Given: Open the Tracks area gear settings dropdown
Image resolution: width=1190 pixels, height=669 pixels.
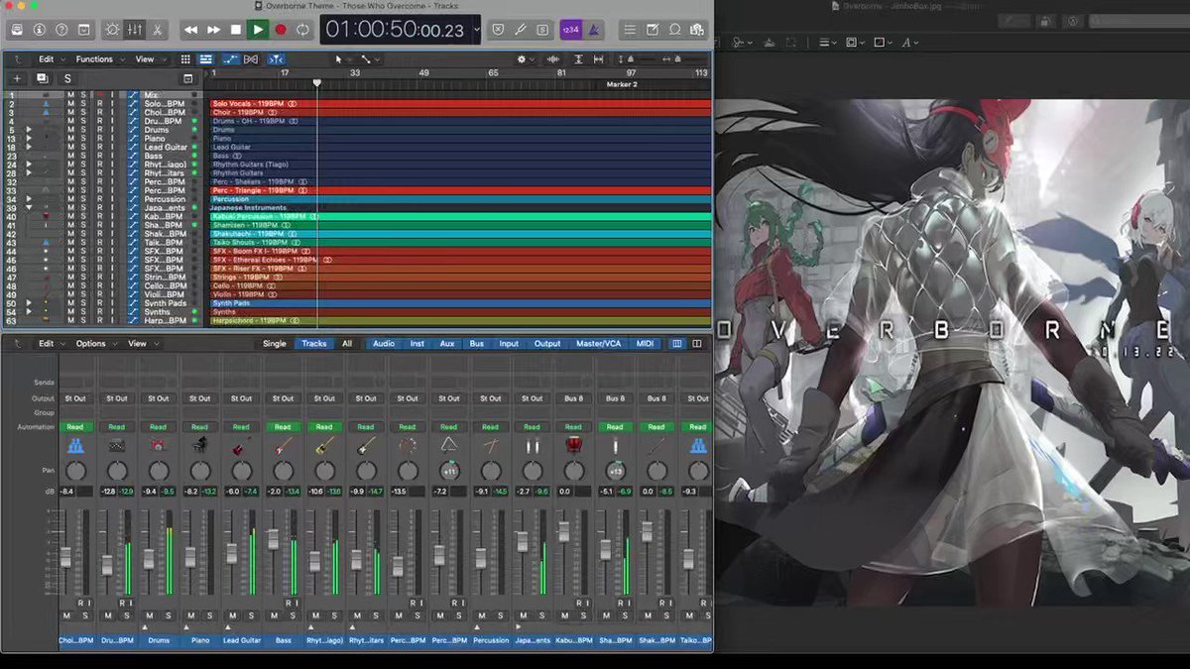Looking at the screenshot, I should tap(525, 59).
